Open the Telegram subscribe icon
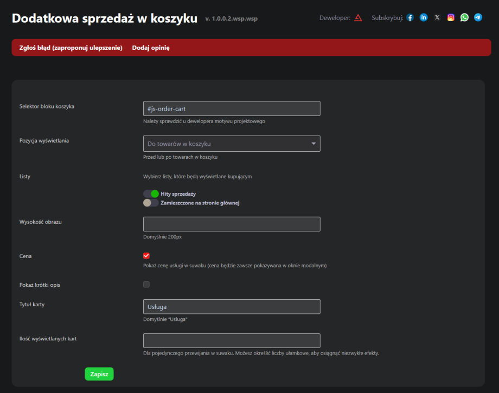This screenshot has width=499, height=393. click(x=478, y=17)
